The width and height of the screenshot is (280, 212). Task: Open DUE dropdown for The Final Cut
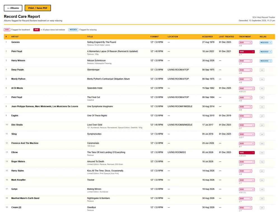(x=245, y=98)
